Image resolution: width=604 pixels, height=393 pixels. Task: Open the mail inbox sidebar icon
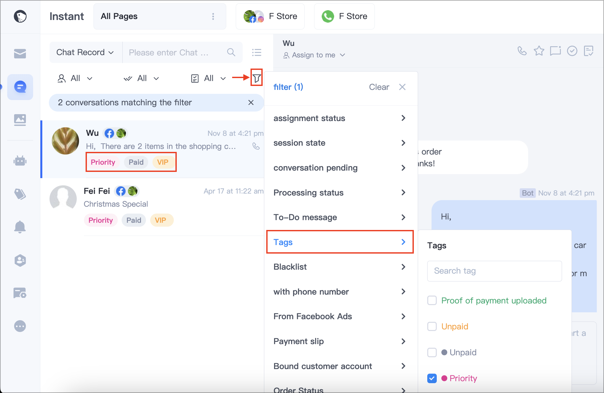(x=20, y=53)
